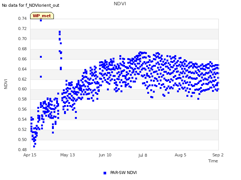The image size is (241, 180).
Task: Click the Sep 2 x-axis tick label
Action: click(x=218, y=155)
